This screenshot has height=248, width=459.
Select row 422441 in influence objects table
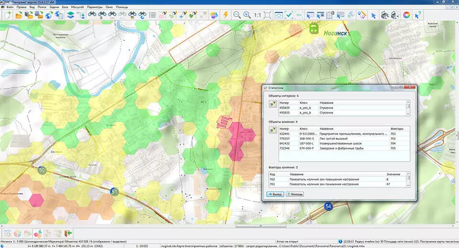284,133
